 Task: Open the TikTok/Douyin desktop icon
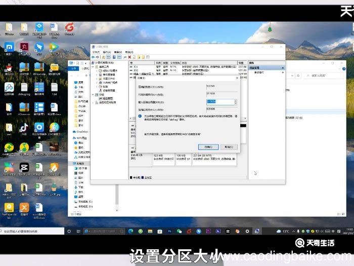[24, 129]
